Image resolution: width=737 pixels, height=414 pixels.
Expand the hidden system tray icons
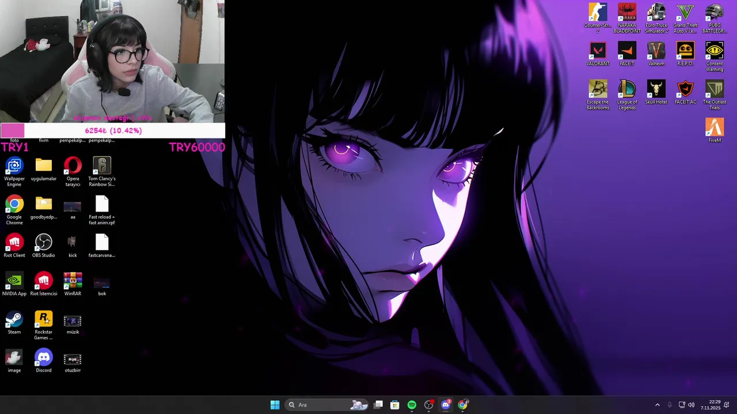[x=658, y=405]
